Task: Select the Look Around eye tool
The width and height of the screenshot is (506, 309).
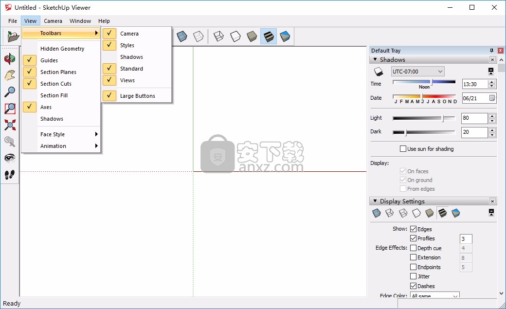Action: (10, 158)
